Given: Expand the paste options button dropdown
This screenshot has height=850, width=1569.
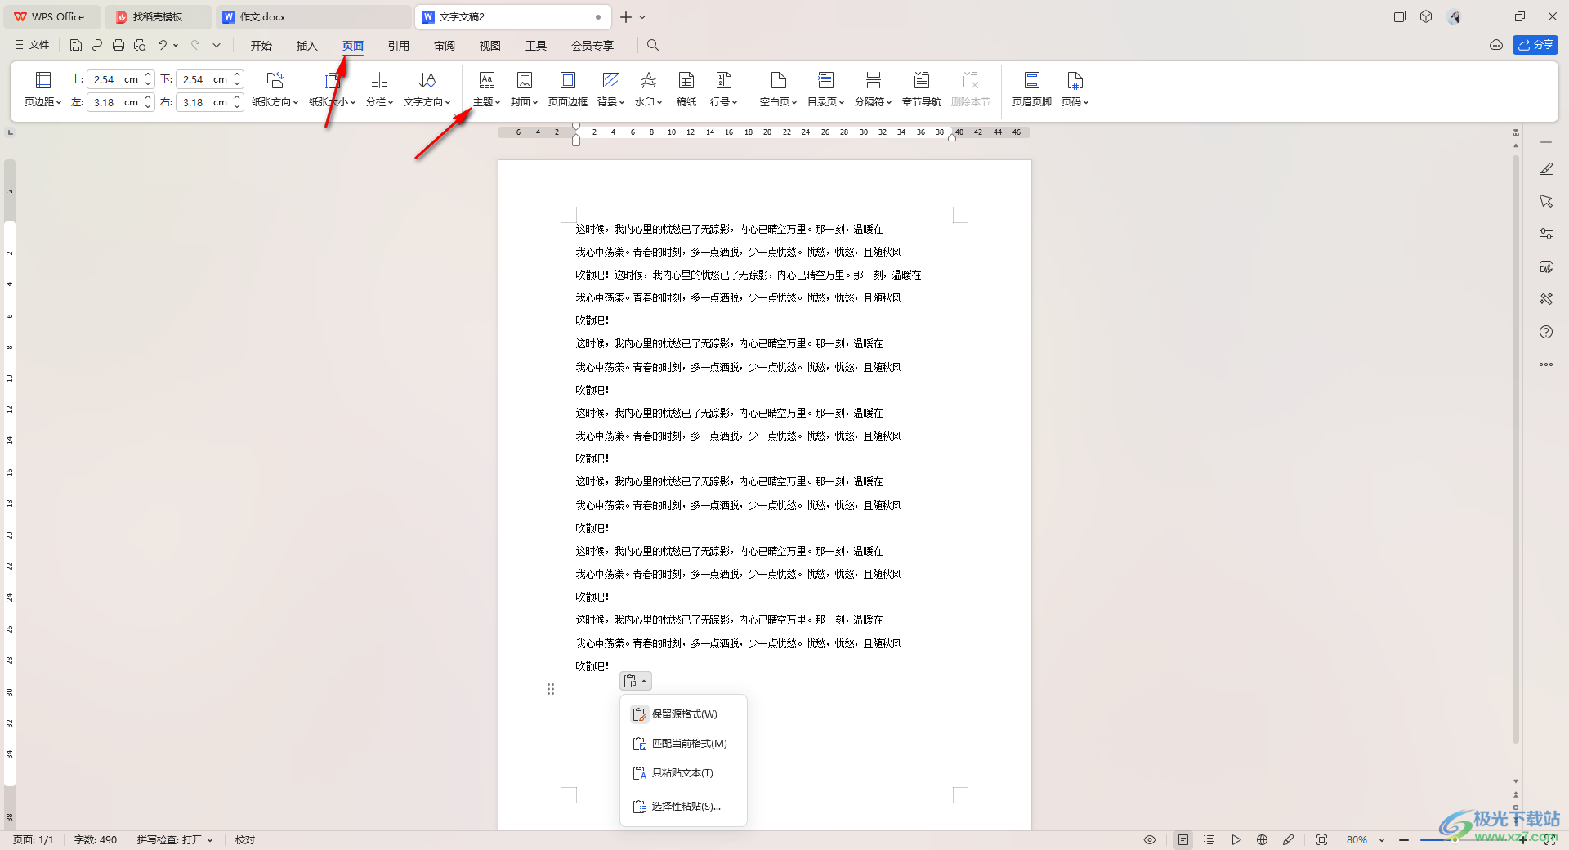Looking at the screenshot, I should coord(636,681).
